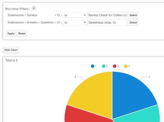
Task: Click the 'Submissions > Surveys' filter label
Action: coord(22,15)
